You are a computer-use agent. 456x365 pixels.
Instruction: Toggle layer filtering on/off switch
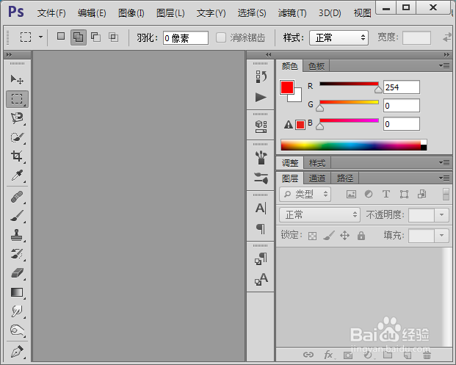(x=446, y=195)
